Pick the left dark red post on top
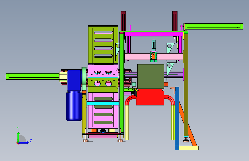 pyautogui.click(x=123, y=21)
